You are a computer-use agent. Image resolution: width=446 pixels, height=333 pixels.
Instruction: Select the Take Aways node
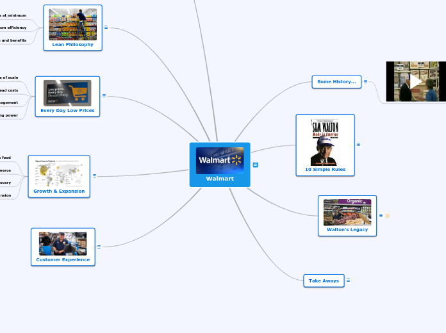[x=324, y=280]
